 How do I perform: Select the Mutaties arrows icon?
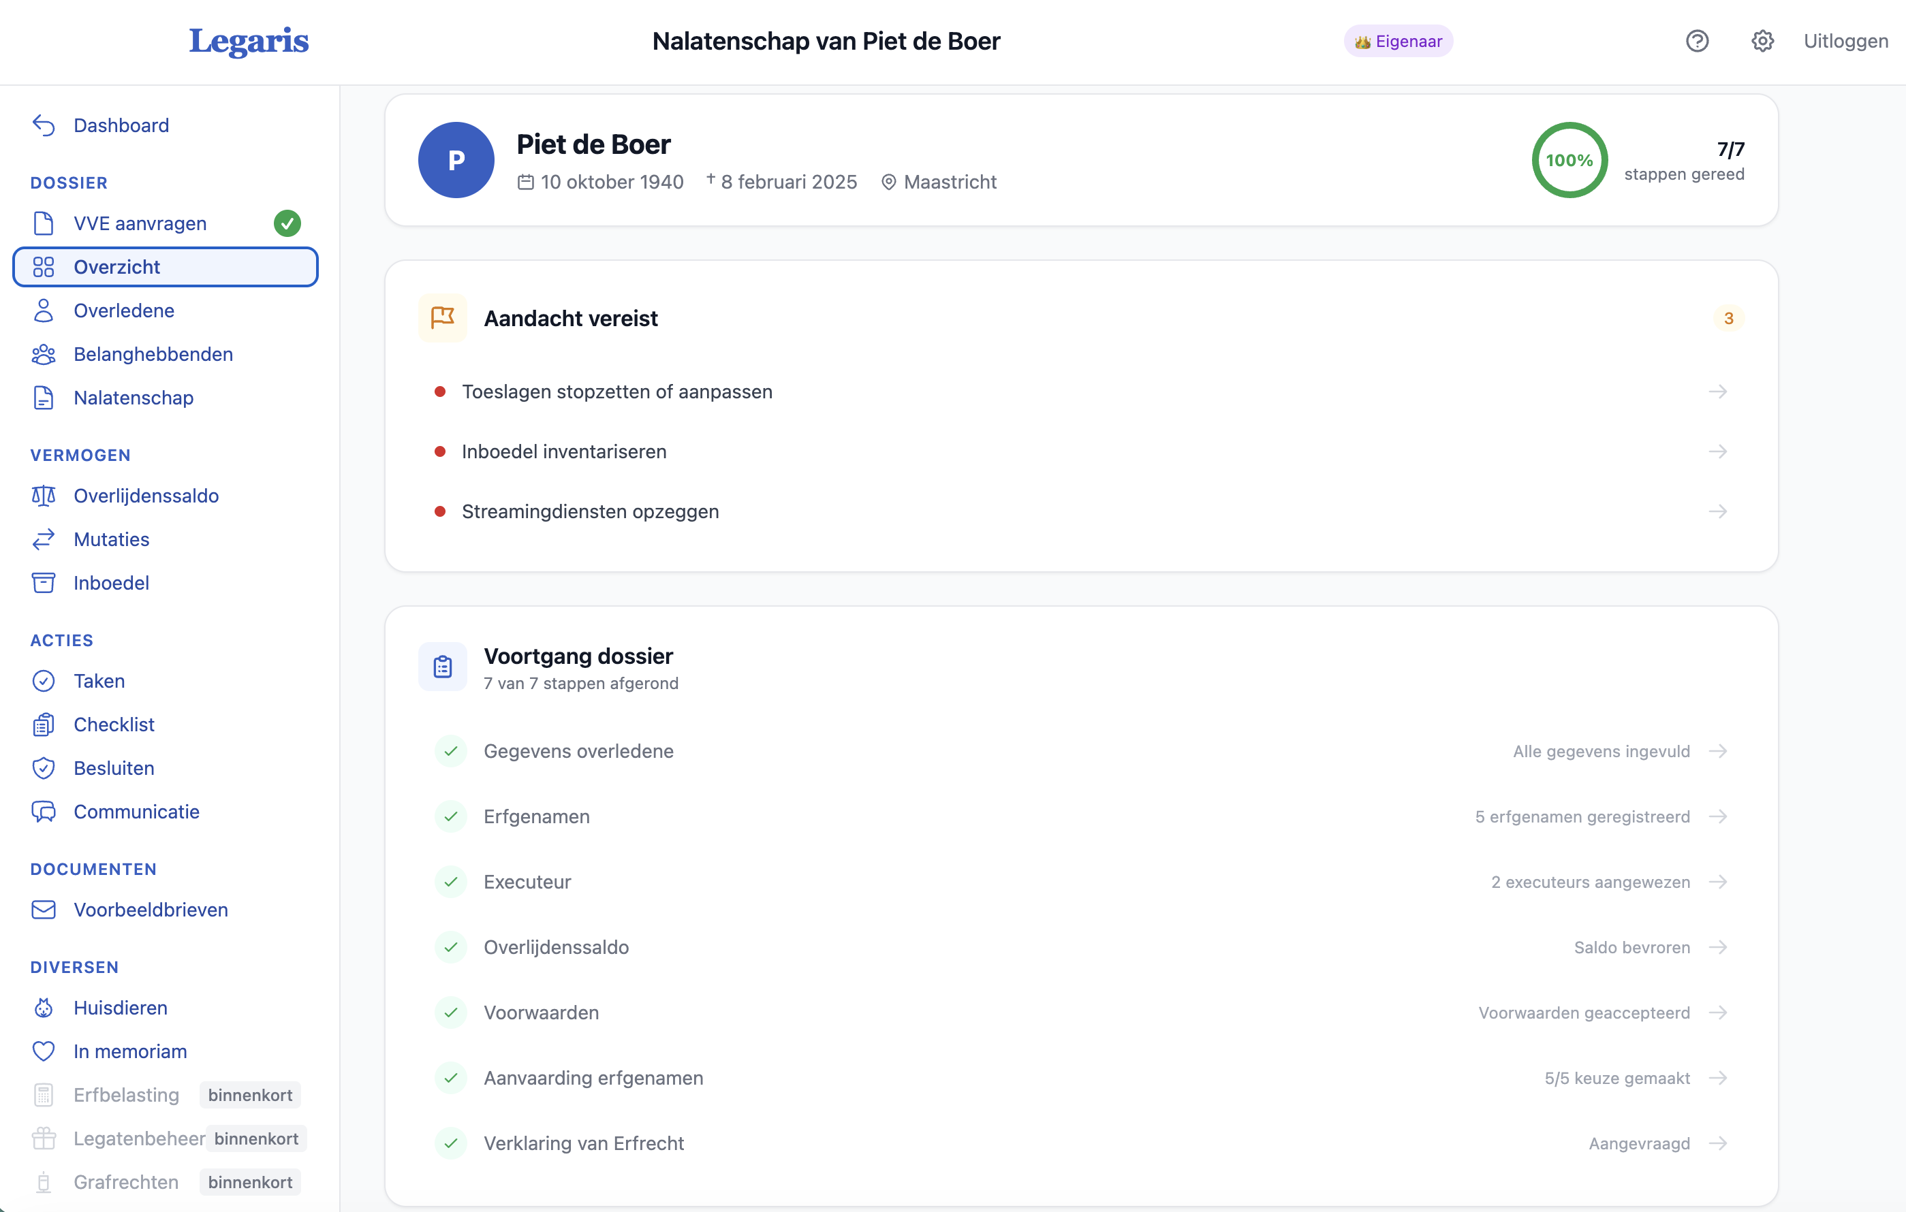click(44, 539)
